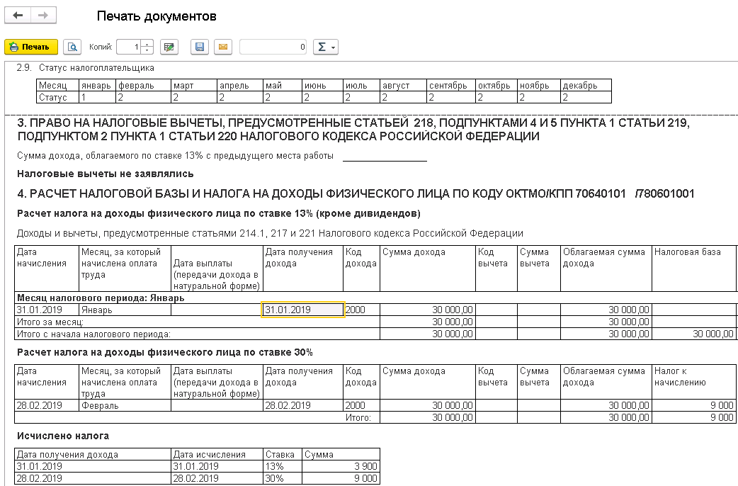Click the 'декабрь' month header cell

[586, 86]
